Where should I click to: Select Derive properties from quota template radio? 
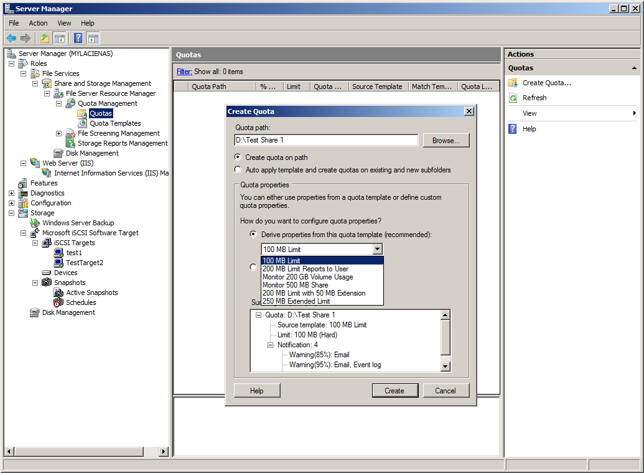253,234
